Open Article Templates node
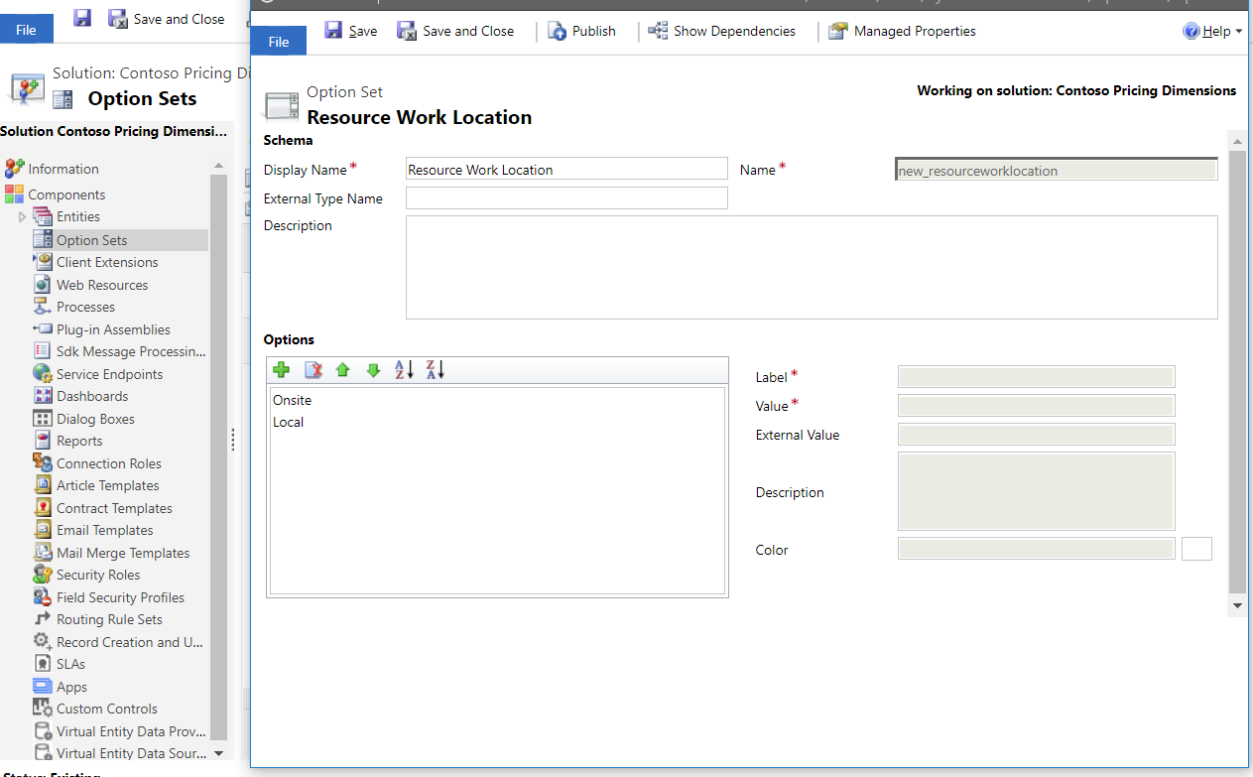This screenshot has height=777, width=1253. (x=107, y=485)
